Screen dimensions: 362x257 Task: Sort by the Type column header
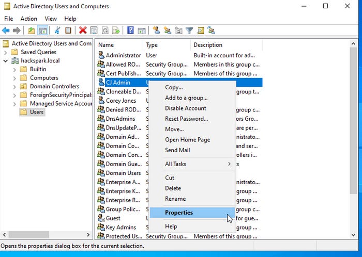tap(167, 45)
